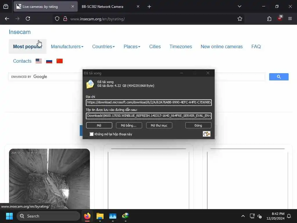Click the Google enhanced search field
Image resolution: width=297 pixels, height=223 pixels.
(136, 77)
